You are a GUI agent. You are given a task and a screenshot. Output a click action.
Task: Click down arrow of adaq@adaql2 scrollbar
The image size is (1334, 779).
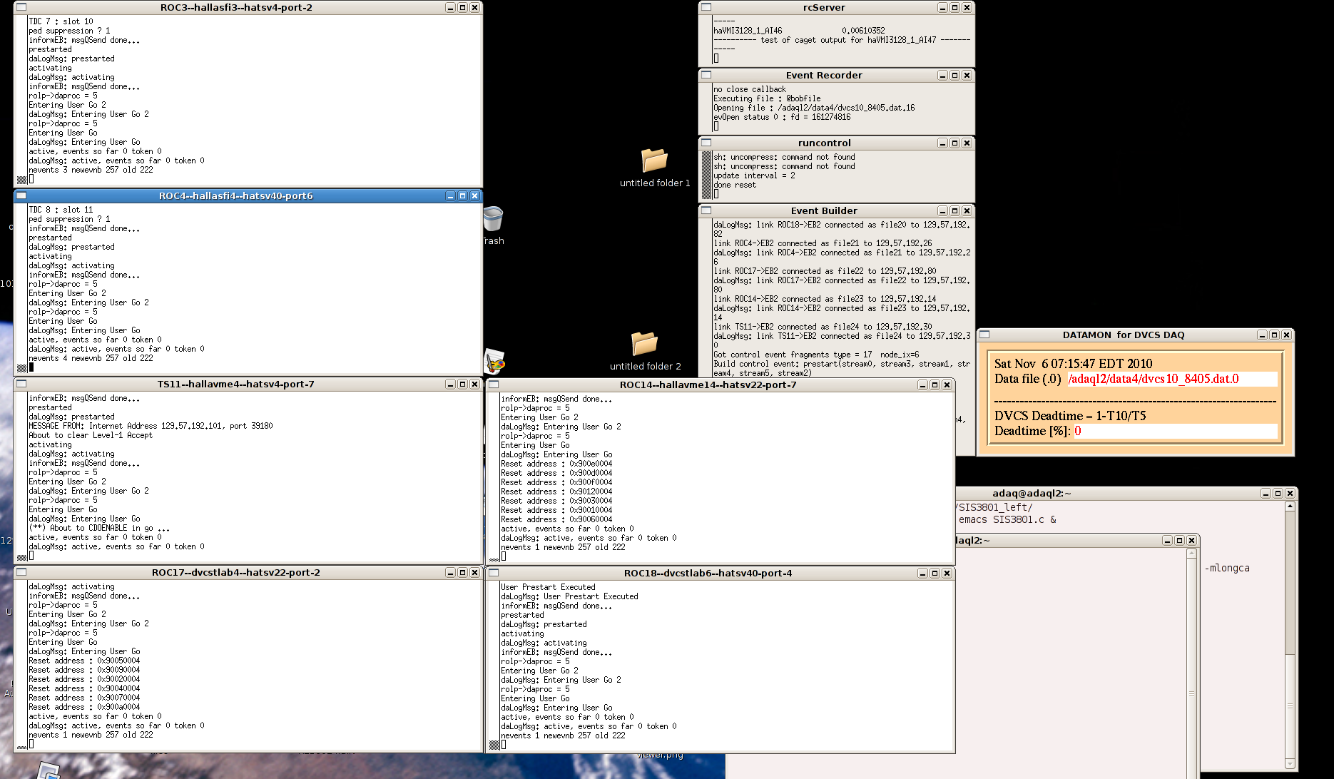pos(1290,764)
